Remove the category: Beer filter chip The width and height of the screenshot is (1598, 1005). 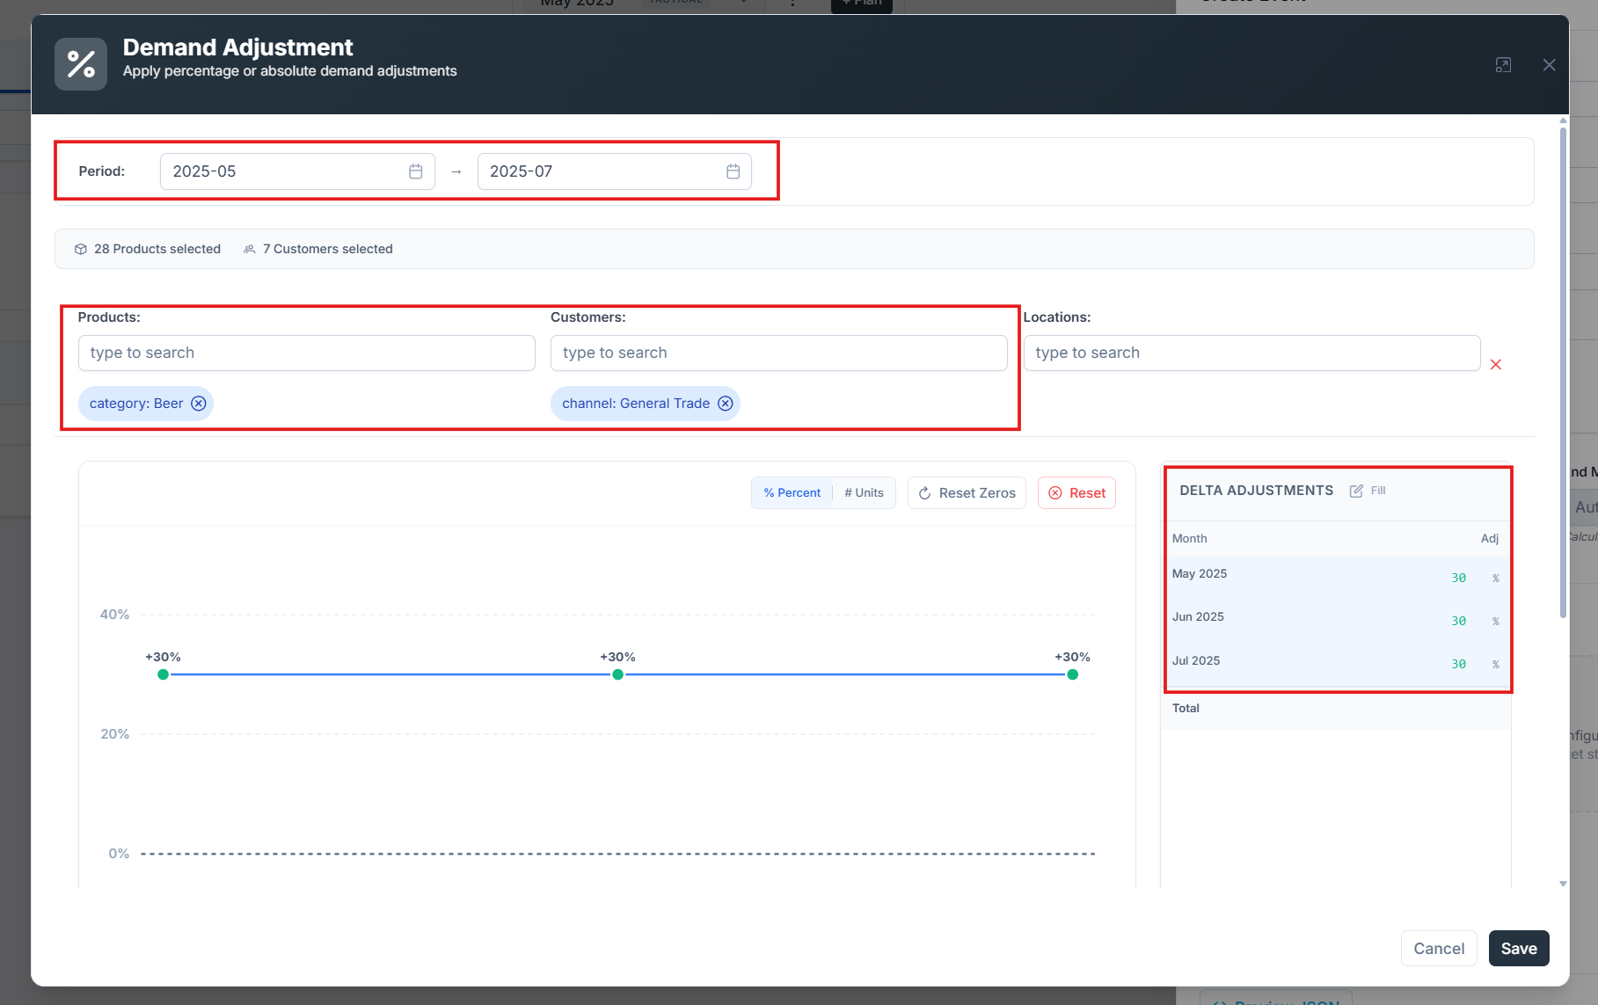(x=199, y=404)
